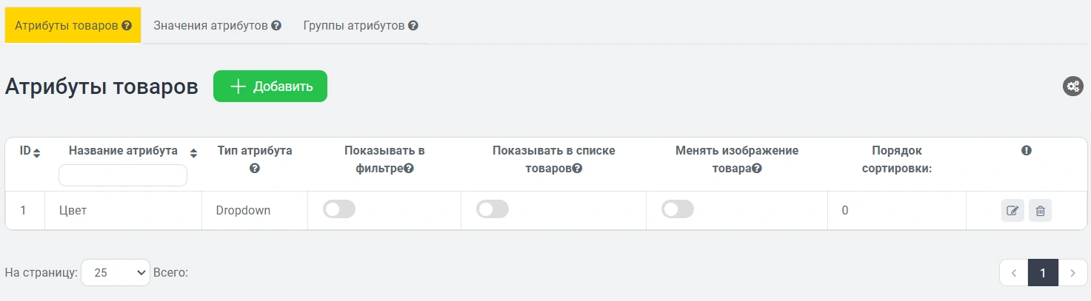Click the exclamation info icon in header

pos(1027,150)
